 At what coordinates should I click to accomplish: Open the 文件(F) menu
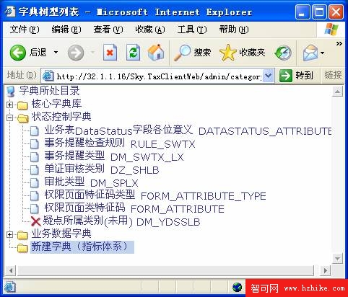[25, 30]
